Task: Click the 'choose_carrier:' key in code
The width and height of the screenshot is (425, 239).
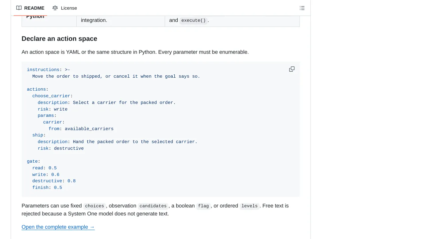Action: pyautogui.click(x=52, y=96)
